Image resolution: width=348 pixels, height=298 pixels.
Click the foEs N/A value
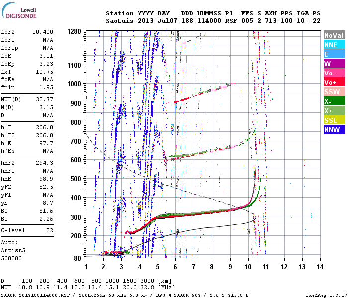coord(48,79)
